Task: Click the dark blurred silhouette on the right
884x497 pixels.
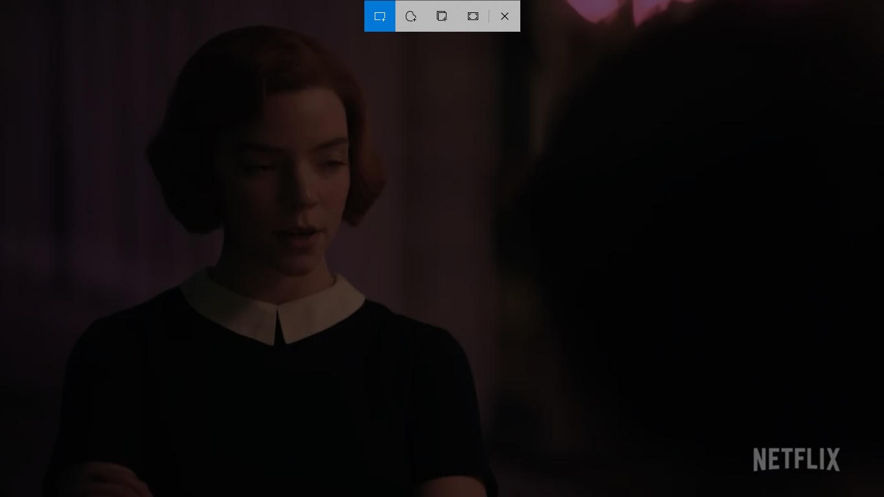Action: 680,226
